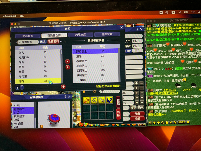
Task: Click the 拼 input method icon
Action: coord(173,12)
